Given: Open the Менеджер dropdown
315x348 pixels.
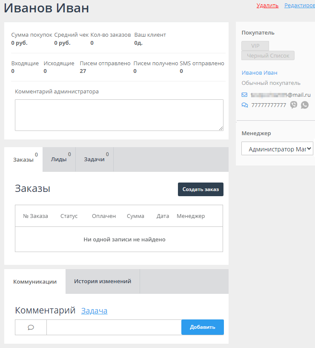Looking at the screenshot, I should tap(277, 148).
